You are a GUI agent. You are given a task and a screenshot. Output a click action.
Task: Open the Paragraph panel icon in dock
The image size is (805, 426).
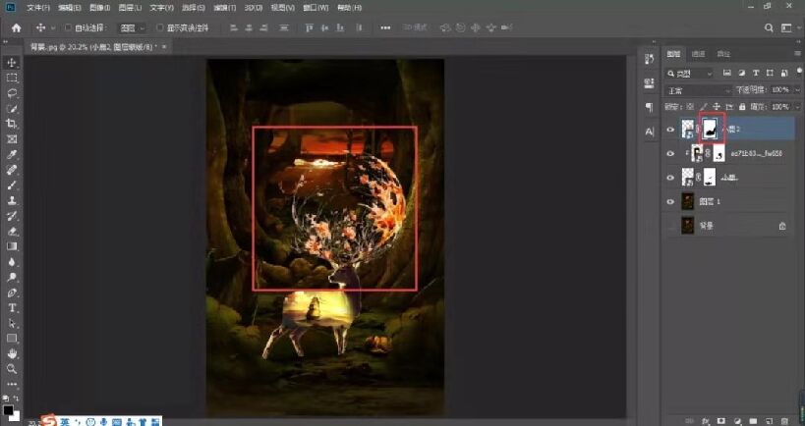tap(649, 107)
